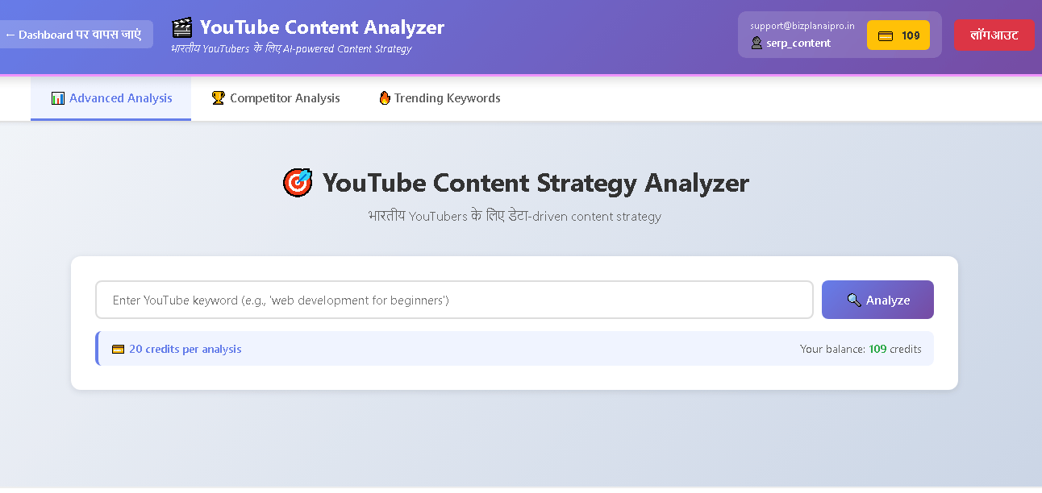Click the fire icon on Trending Keywords
1042x493 pixels.
click(x=385, y=98)
